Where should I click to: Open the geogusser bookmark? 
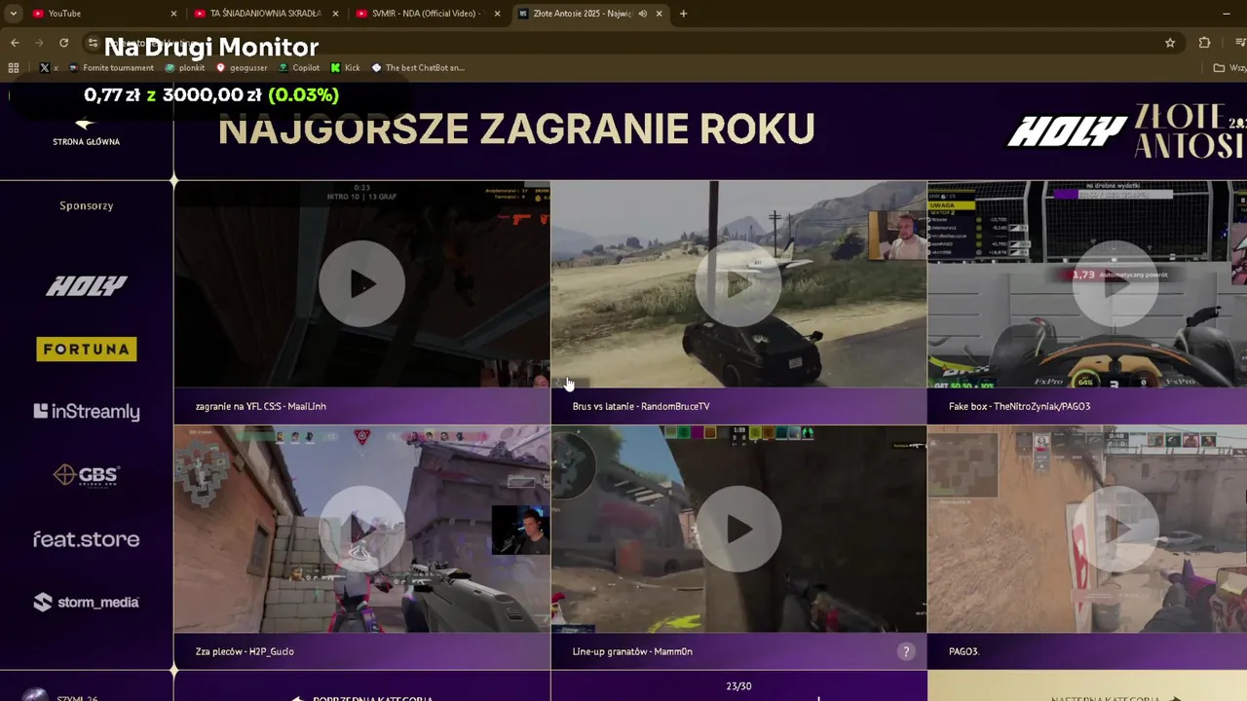[242, 68]
